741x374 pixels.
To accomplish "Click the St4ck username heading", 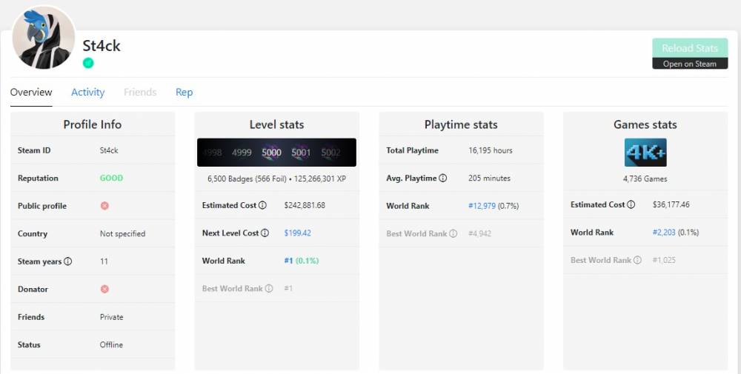I will [x=102, y=46].
